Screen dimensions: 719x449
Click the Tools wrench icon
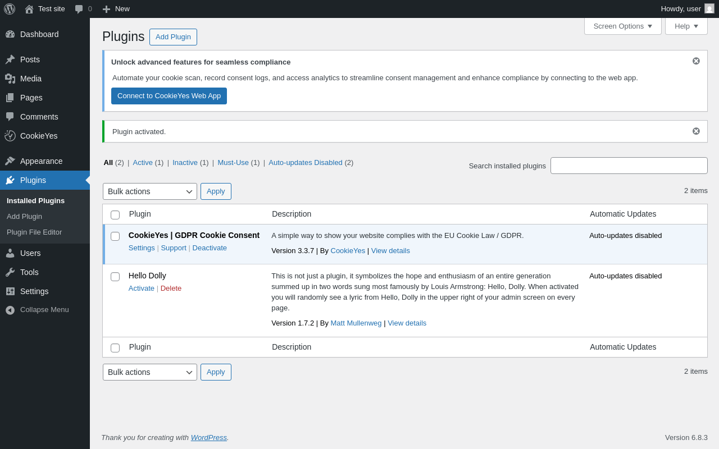[10, 272]
